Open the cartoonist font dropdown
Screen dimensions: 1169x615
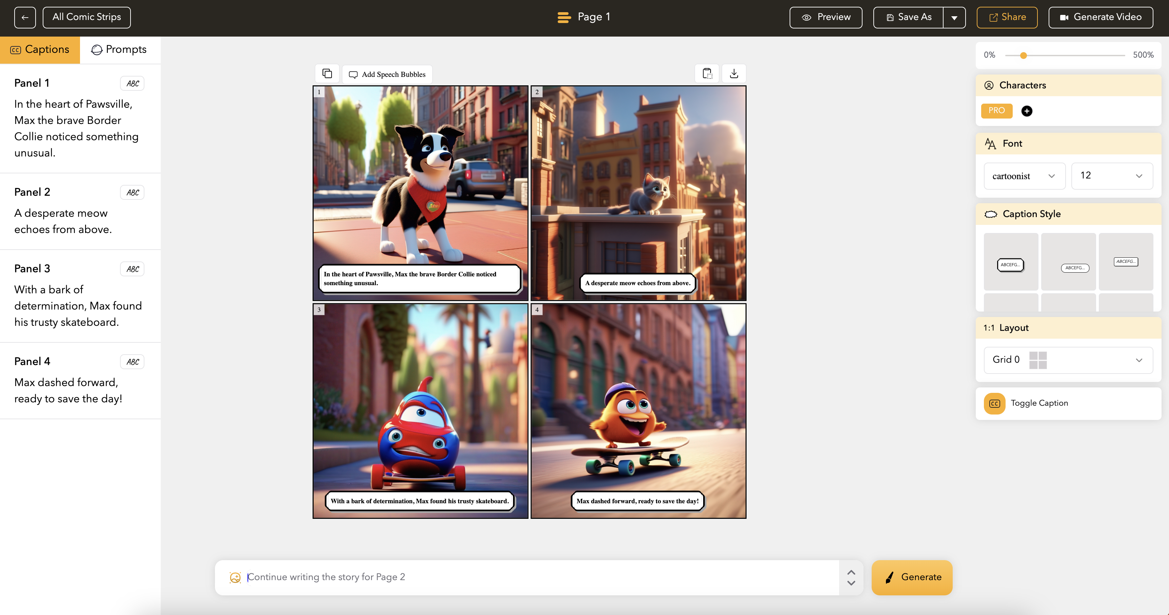tap(1024, 176)
